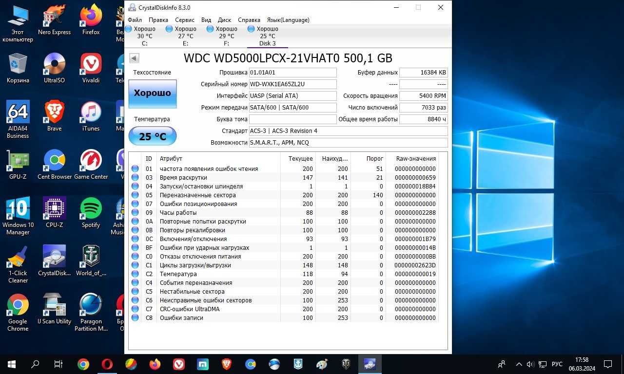Click the status circle of row 01
The height and width of the screenshot is (374, 624).
click(x=135, y=169)
